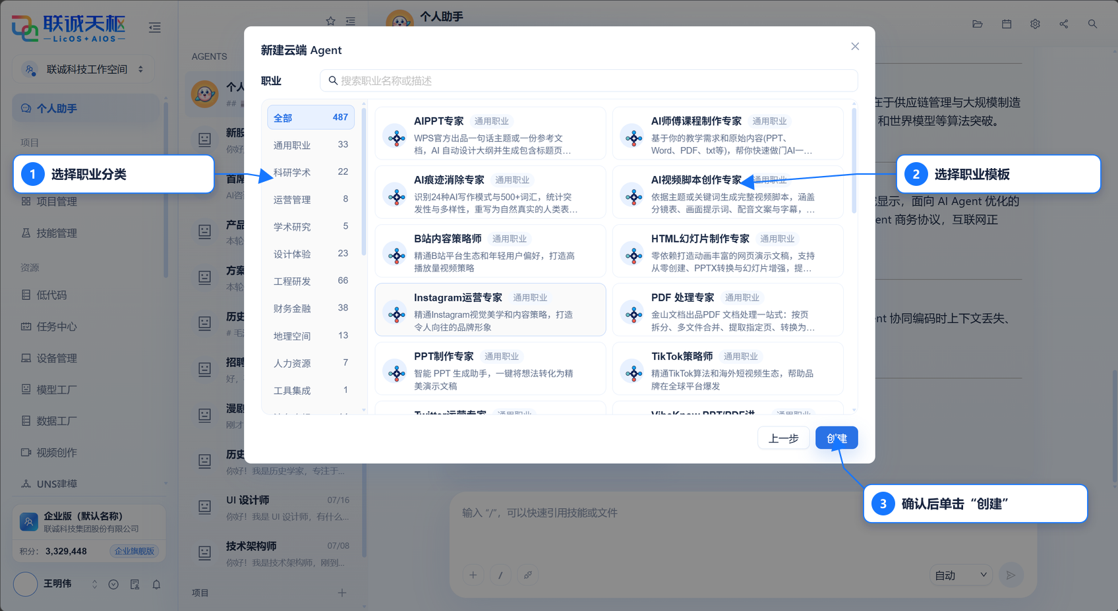Choose the PDF 处理专家 template card
Screen dimensions: 1118x611
(x=728, y=310)
